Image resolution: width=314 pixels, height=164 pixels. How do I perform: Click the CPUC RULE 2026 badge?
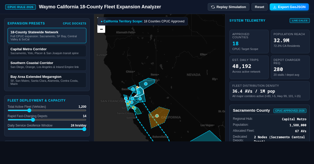[x=20, y=7]
